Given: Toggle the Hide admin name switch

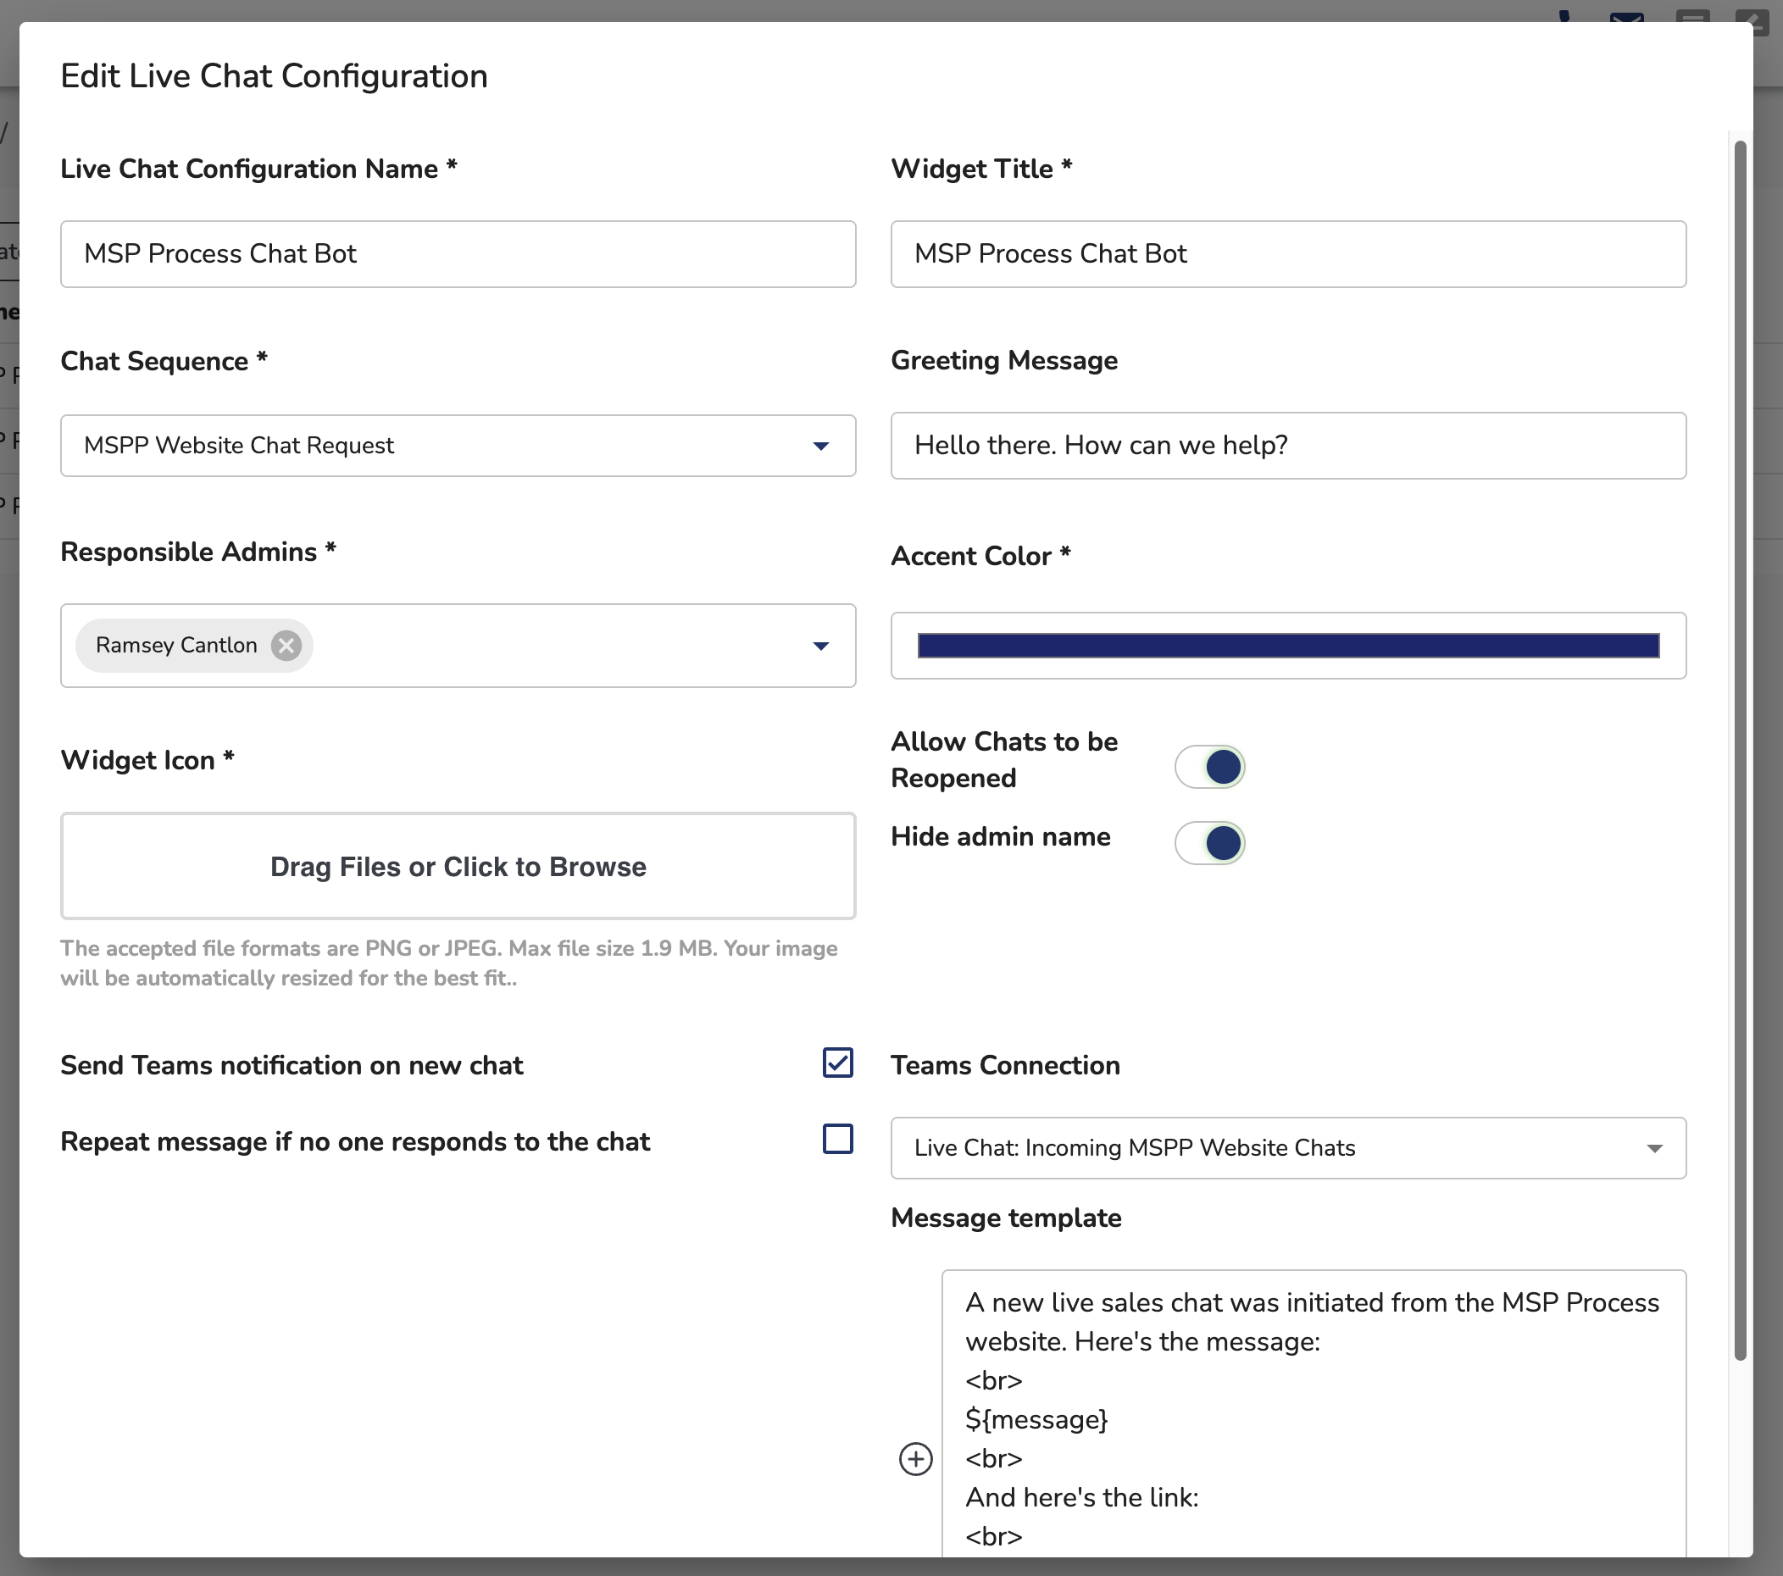Looking at the screenshot, I should point(1209,842).
